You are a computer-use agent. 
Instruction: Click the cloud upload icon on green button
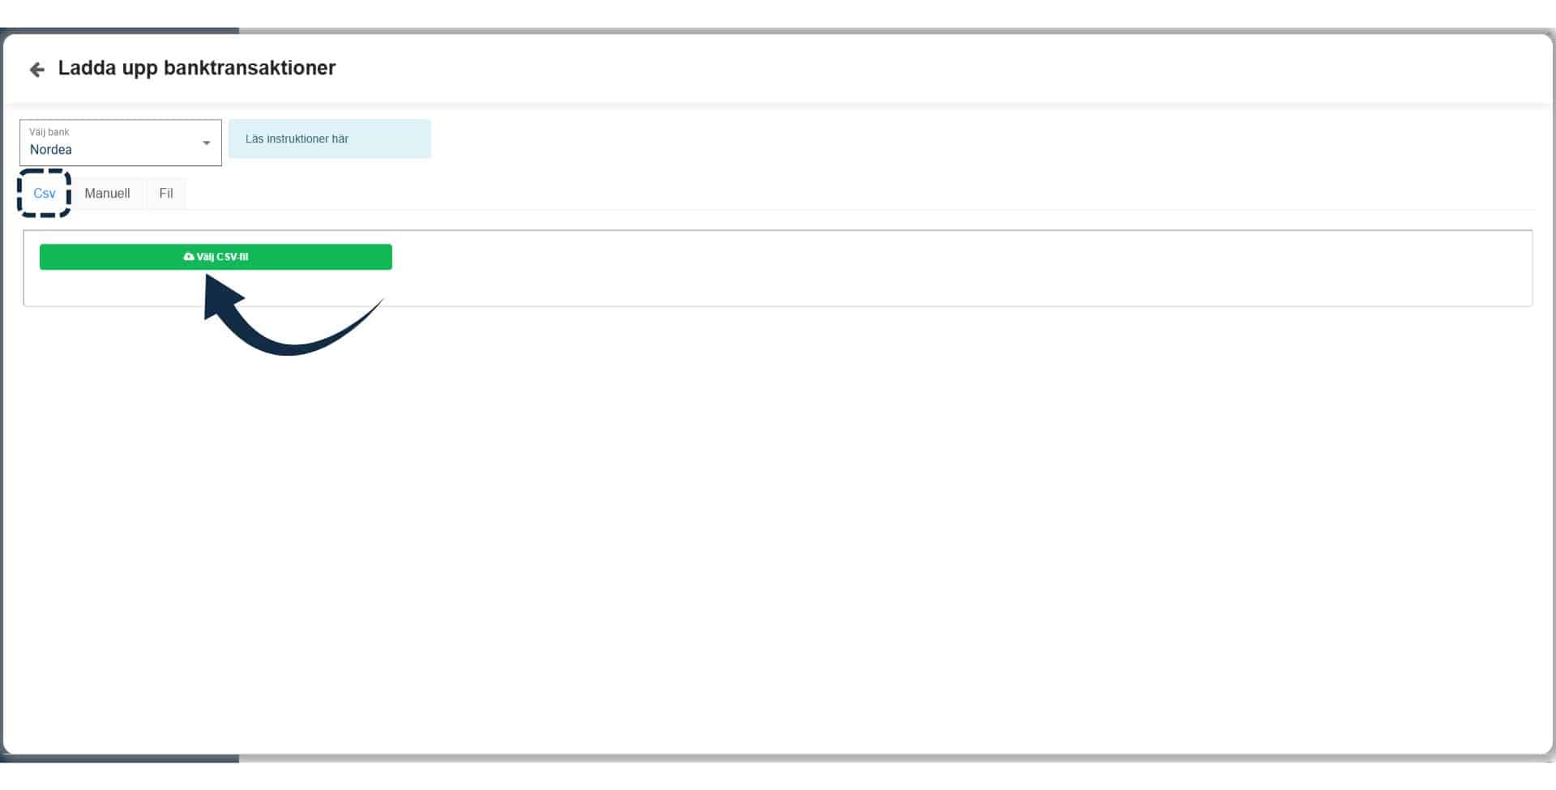pos(189,257)
